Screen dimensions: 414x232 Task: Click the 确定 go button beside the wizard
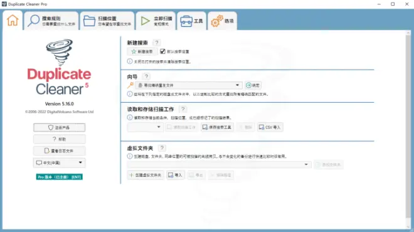[253, 85]
